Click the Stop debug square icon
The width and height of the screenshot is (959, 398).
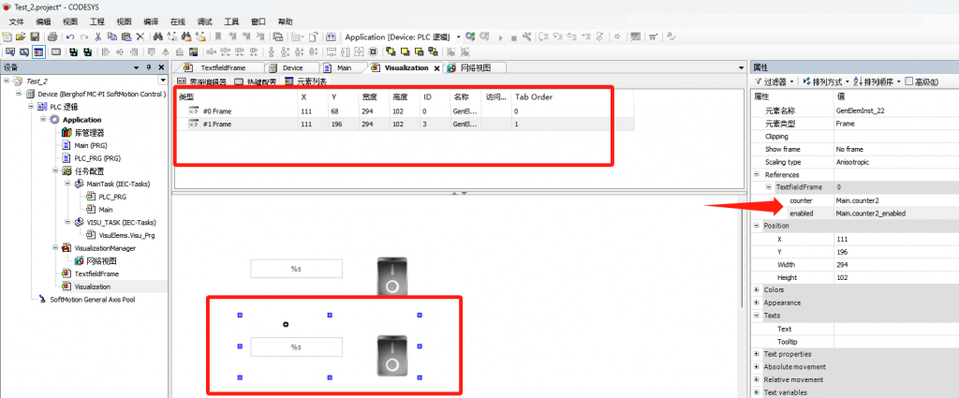(513, 37)
